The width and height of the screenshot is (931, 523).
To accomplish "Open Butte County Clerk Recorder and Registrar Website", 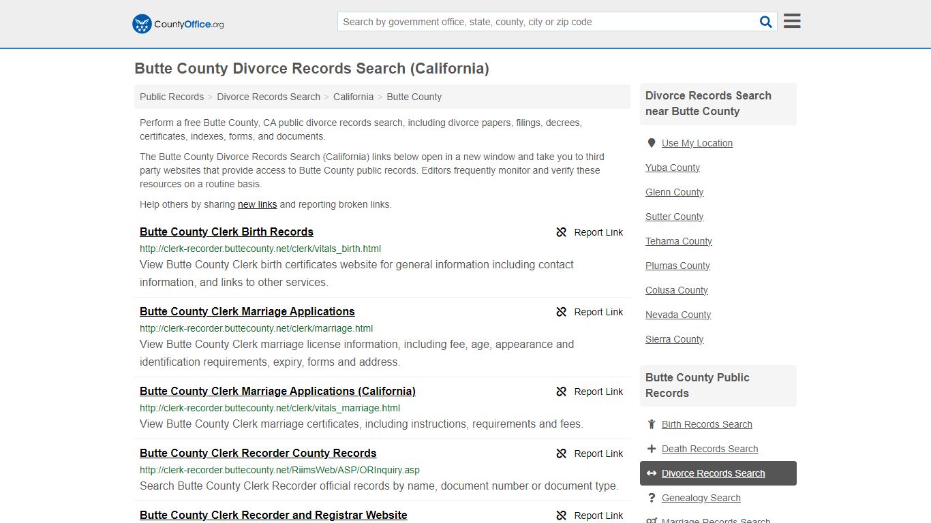I will click(273, 515).
